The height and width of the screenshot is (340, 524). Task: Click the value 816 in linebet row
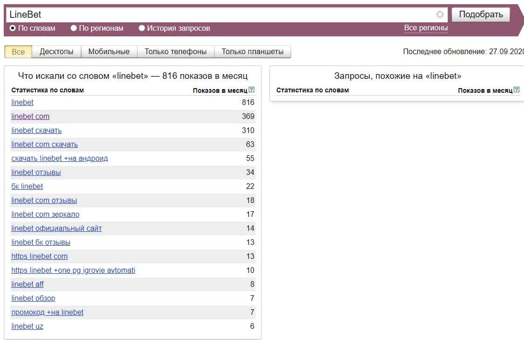pyautogui.click(x=248, y=103)
